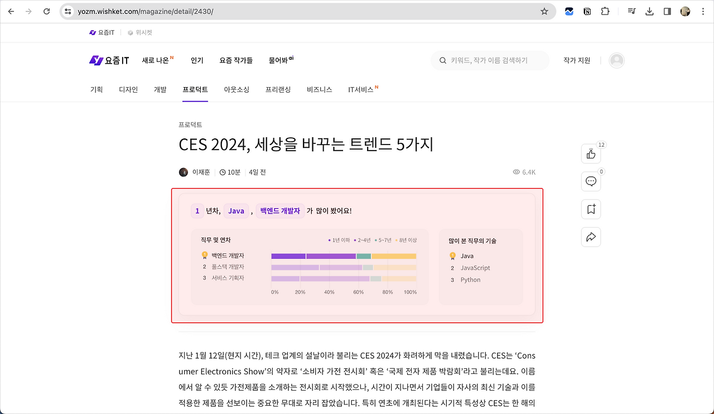The image size is (714, 414).
Task: Focus the keyword and author search field
Action: pos(490,60)
